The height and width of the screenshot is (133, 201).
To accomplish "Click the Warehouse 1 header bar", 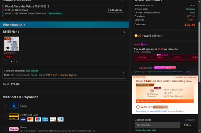I will (64, 25).
